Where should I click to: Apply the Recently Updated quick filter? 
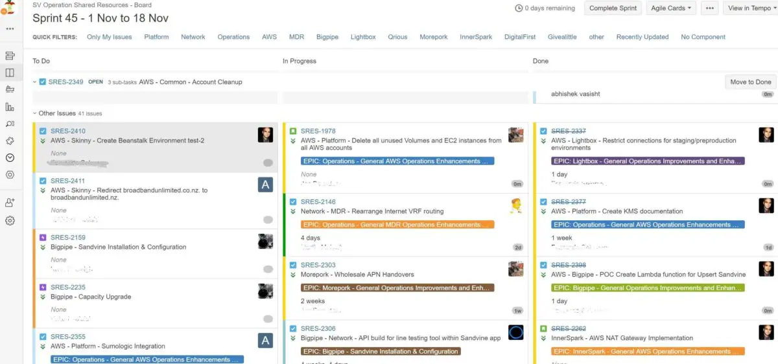coord(642,37)
